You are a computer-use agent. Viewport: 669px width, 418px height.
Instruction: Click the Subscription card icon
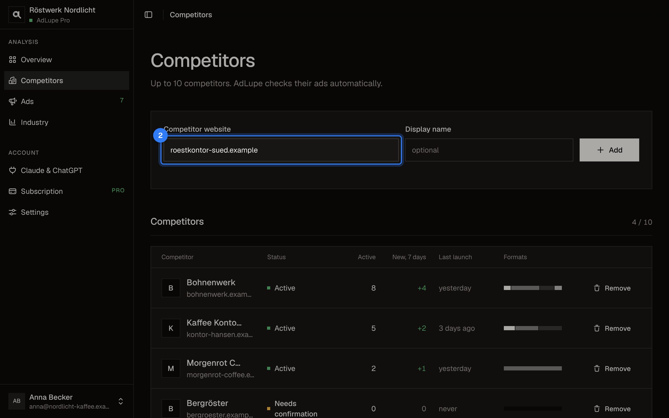pyautogui.click(x=13, y=191)
